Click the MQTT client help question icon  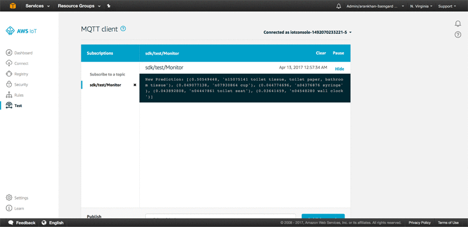point(123,29)
